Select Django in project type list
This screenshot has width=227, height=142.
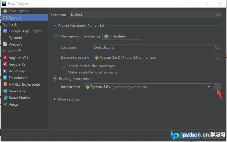tap(24, 17)
